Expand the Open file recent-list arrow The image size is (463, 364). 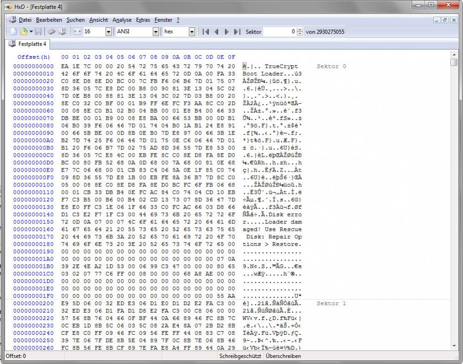31,32
